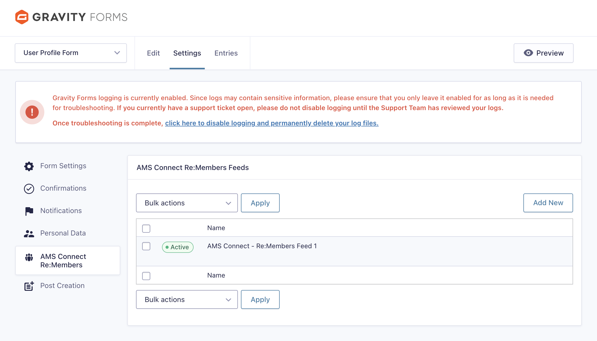This screenshot has height=341, width=597.
Task: Click the disable logging and delete logs link
Action: click(272, 123)
